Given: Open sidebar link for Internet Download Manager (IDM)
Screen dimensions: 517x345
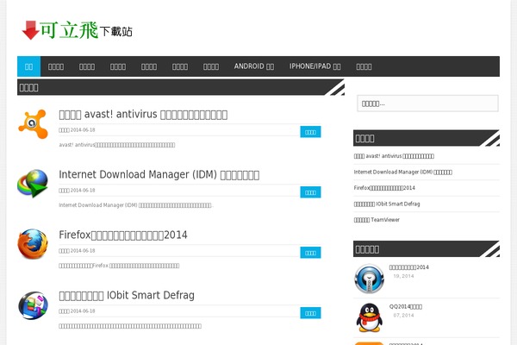Looking at the screenshot, I should click(x=403, y=172).
